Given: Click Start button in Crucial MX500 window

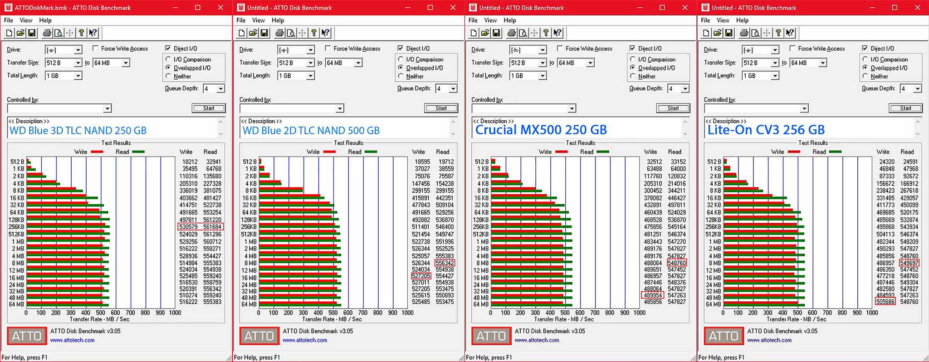Looking at the screenshot, I should click(x=673, y=108).
